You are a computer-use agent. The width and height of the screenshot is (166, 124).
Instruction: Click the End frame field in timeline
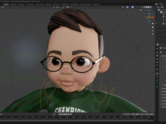[149, 114]
